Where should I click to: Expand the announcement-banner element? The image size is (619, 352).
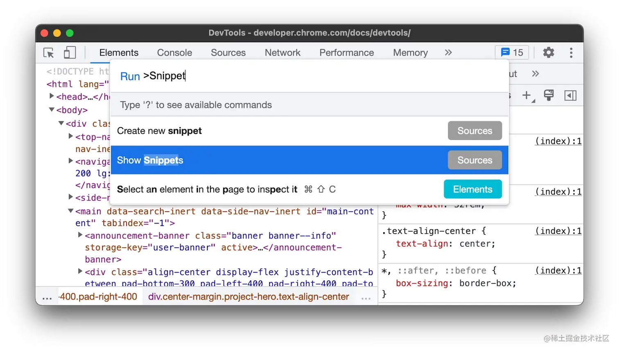pos(80,235)
